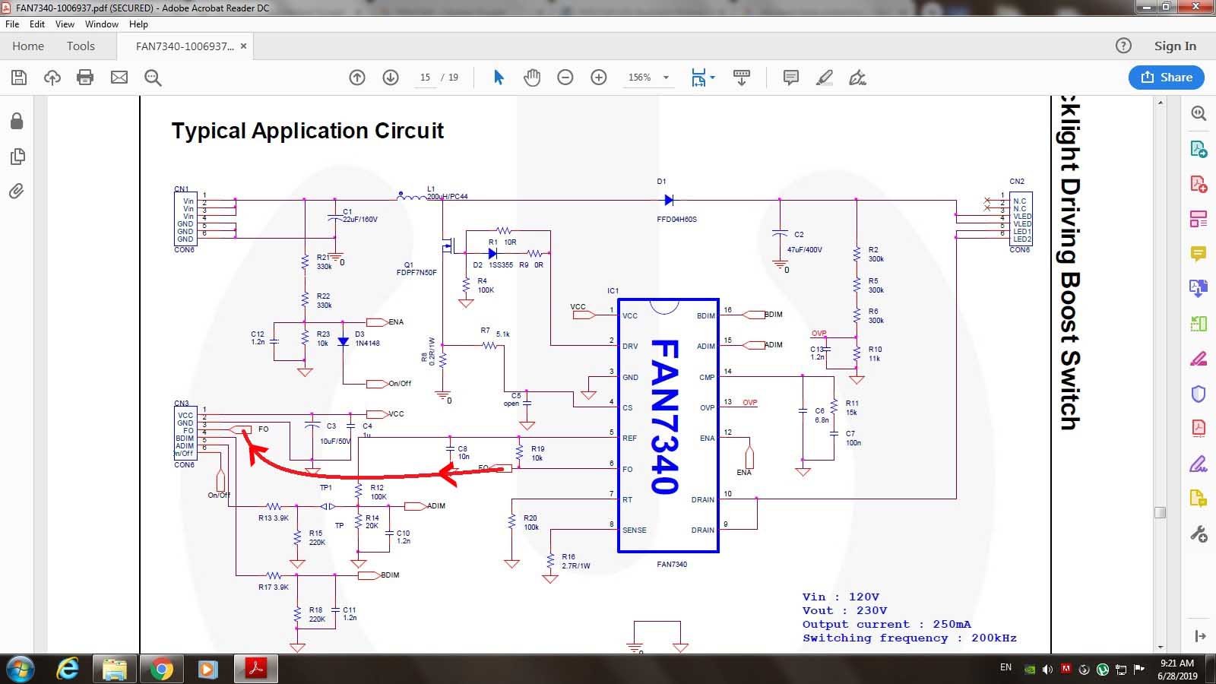Switch to the Home tab
This screenshot has width=1216, height=684.
click(28, 46)
